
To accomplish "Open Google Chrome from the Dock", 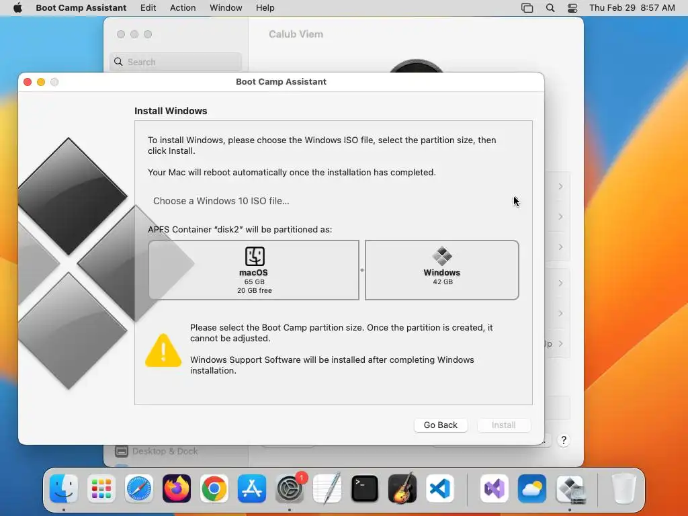I will point(214,488).
